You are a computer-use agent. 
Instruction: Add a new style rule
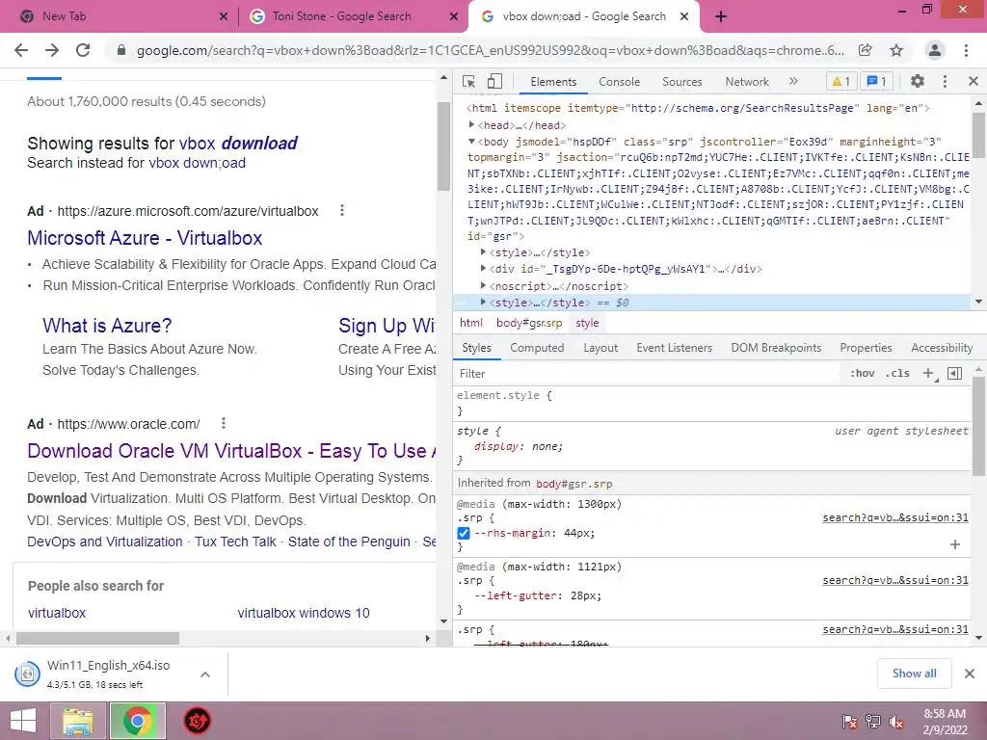click(928, 373)
